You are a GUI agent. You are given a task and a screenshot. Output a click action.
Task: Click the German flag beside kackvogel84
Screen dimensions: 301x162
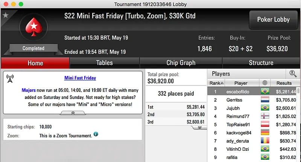coord(265,133)
